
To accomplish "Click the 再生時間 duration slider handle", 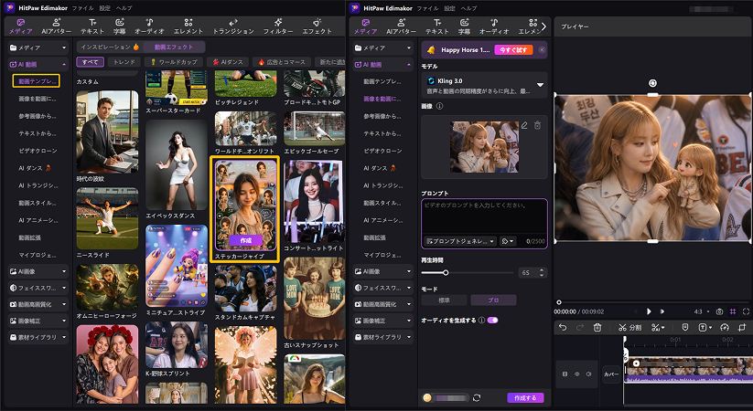I will click(x=446, y=272).
